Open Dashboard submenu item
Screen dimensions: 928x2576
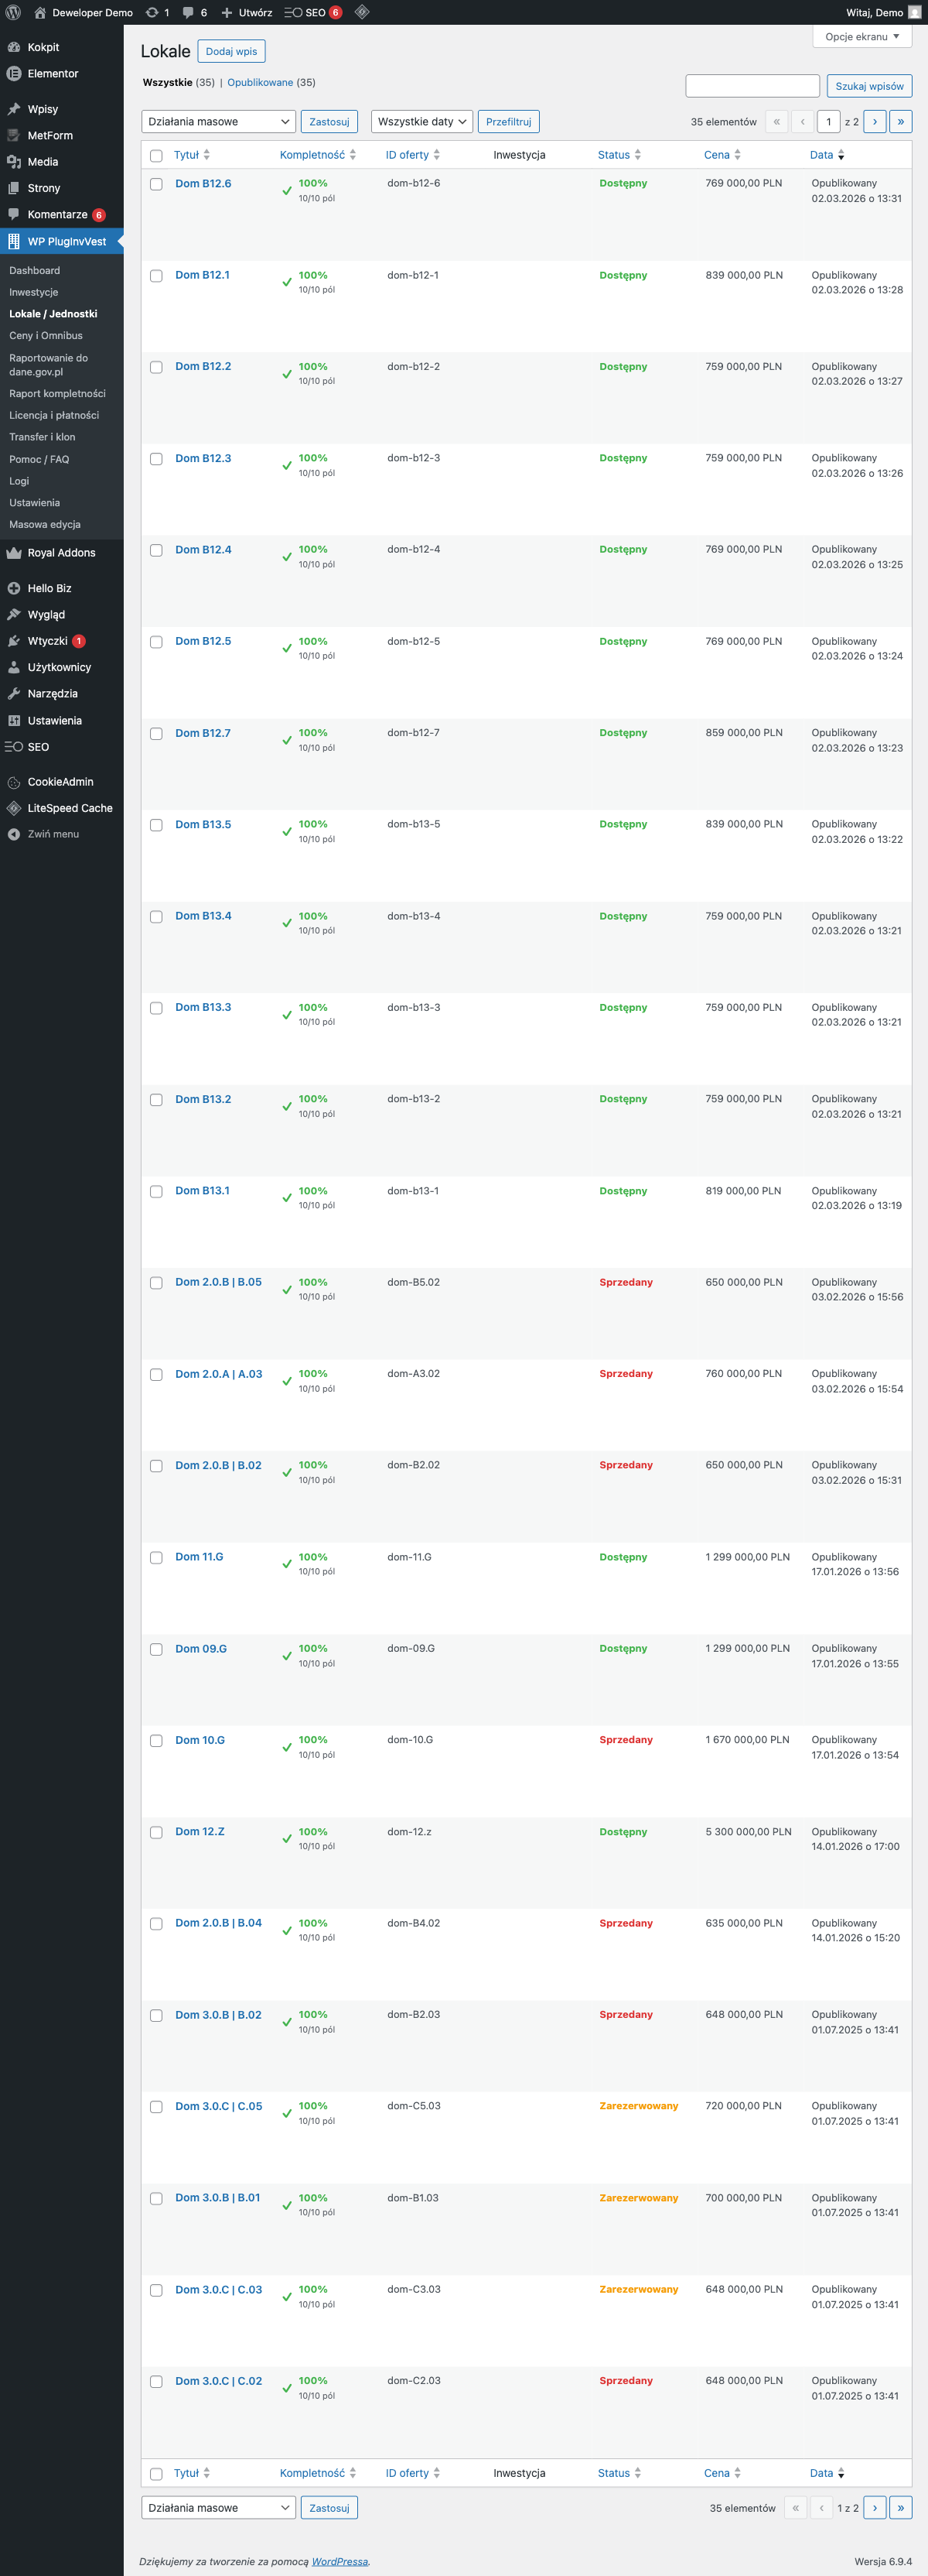pyautogui.click(x=35, y=270)
